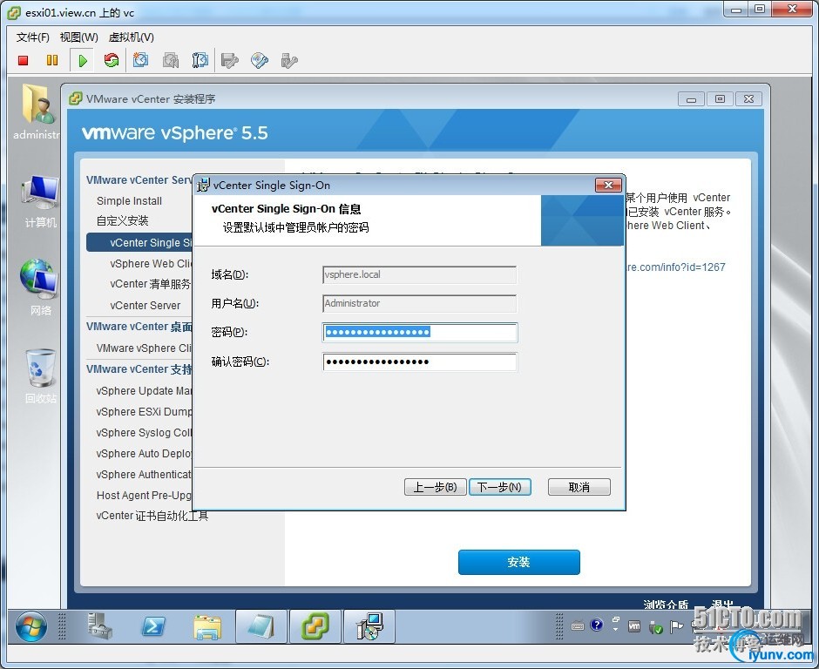Select 自定义安装 in the installer list
Viewport: 819px width, 669px height.
coord(122,221)
